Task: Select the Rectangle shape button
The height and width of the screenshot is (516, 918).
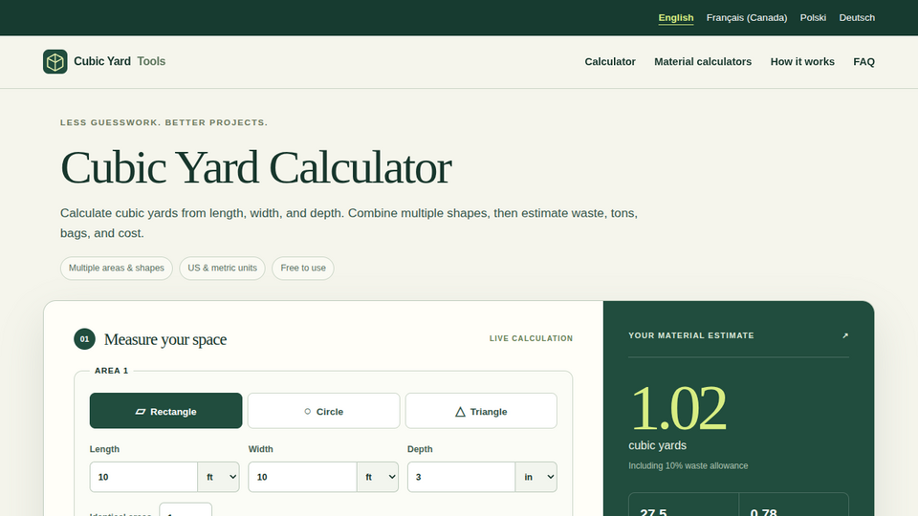Action: click(x=165, y=411)
